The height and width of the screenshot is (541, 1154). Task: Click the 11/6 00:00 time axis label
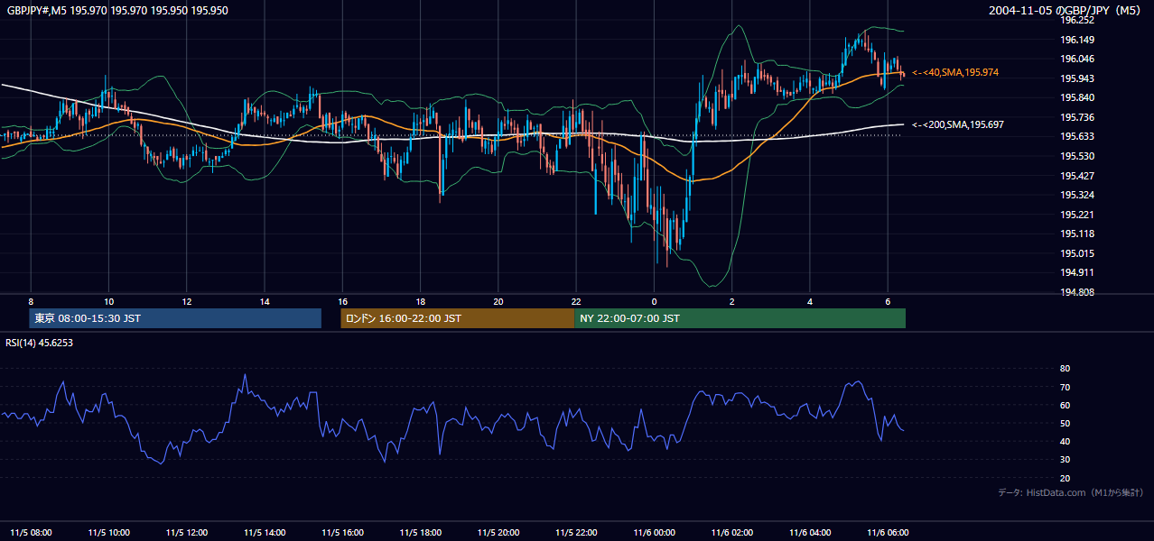click(654, 533)
